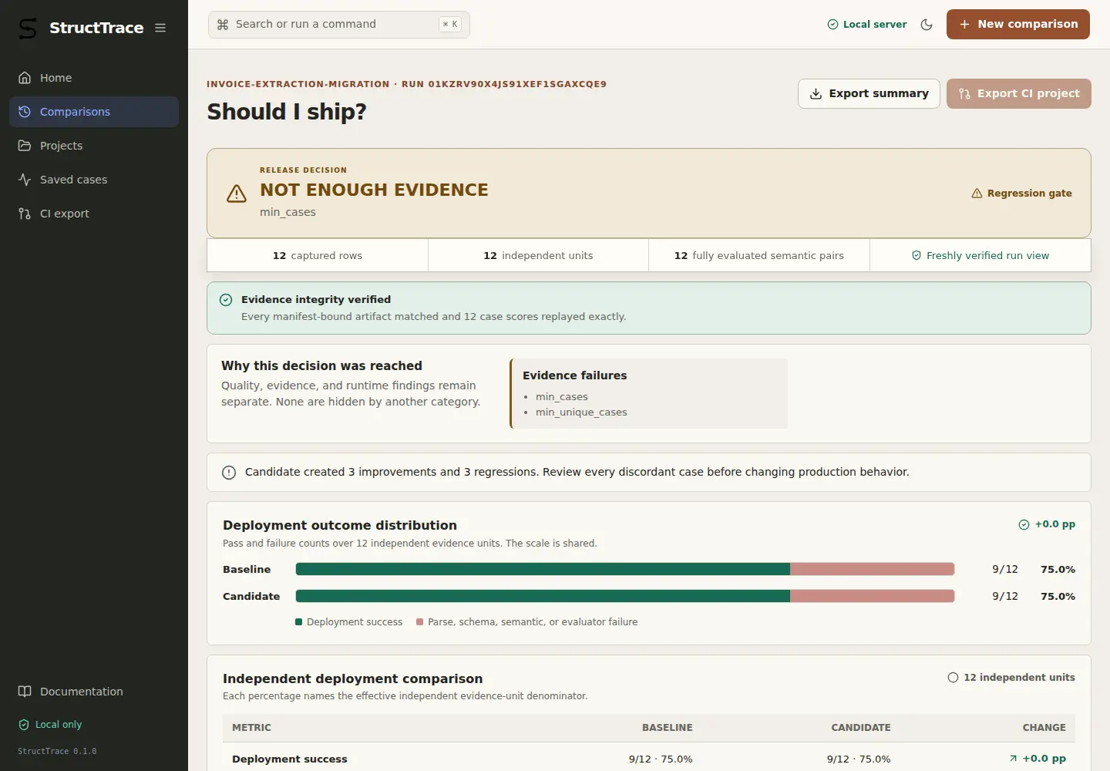Click 'min_unique_cases' in Evidence failures

click(581, 412)
